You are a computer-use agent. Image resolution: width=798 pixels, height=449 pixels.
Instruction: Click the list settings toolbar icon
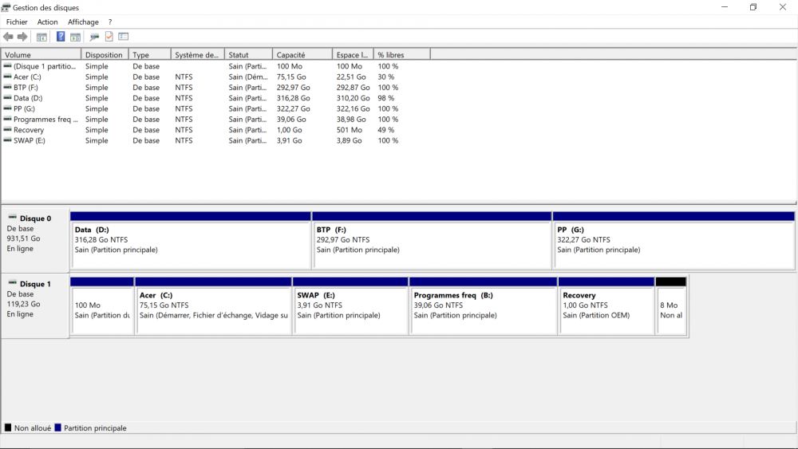click(x=124, y=37)
